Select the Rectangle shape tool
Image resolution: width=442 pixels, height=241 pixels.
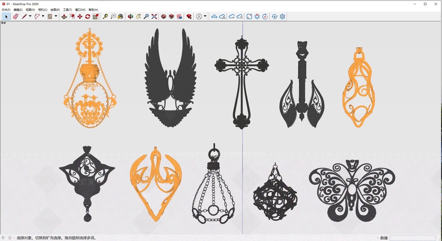(x=50, y=17)
